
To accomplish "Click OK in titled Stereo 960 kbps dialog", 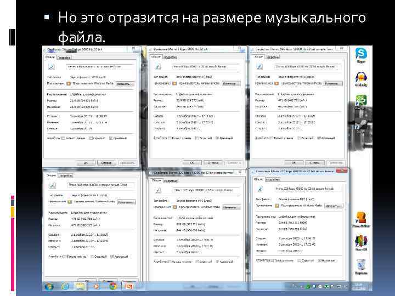I will coord(294,163).
